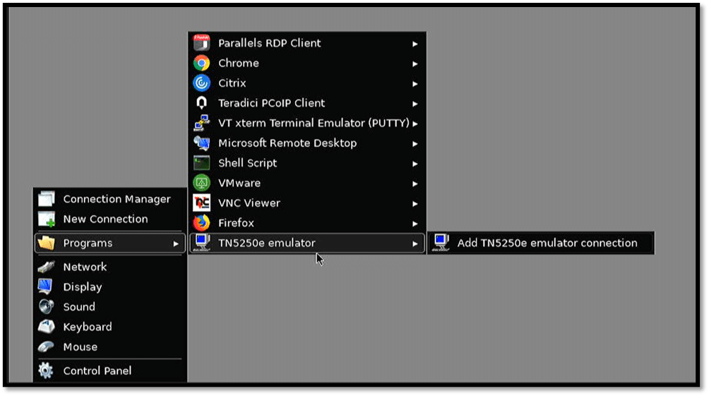
Task: Expand the Firefox submenu arrow
Action: (415, 224)
